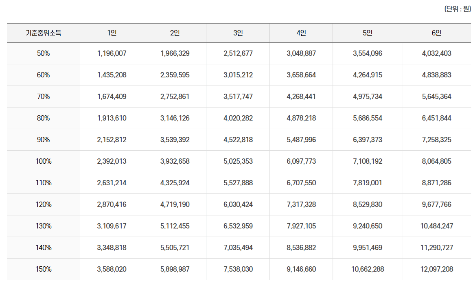Click the value 3,109,617
This screenshot has height=281, width=473.
(112, 226)
